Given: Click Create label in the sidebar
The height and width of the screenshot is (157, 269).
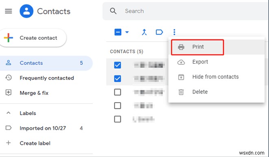Looking at the screenshot, I should click(46, 143).
